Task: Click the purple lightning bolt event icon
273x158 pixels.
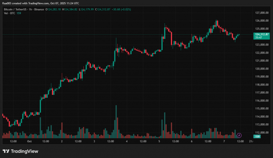Action: click(x=239, y=135)
